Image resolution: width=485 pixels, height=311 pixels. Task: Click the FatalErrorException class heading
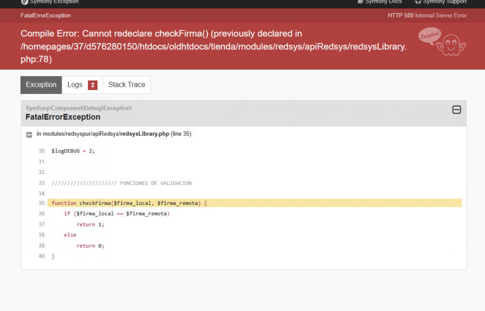click(x=63, y=117)
